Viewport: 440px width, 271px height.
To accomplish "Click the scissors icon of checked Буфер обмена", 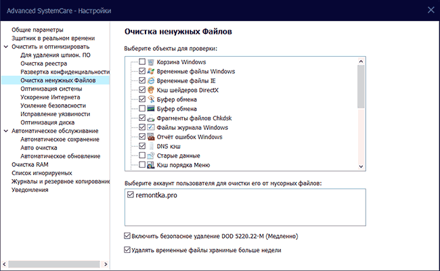I will 151,99.
